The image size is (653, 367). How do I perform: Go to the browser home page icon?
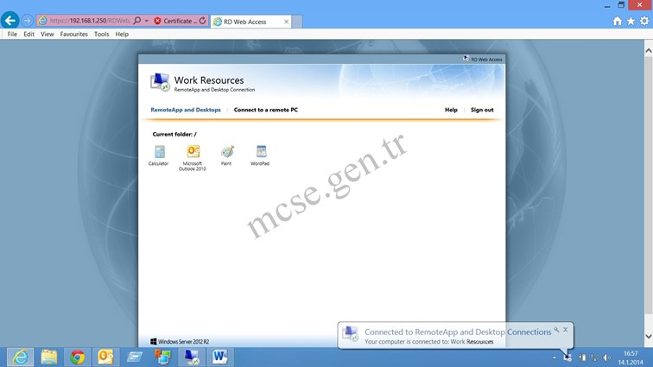coord(618,21)
